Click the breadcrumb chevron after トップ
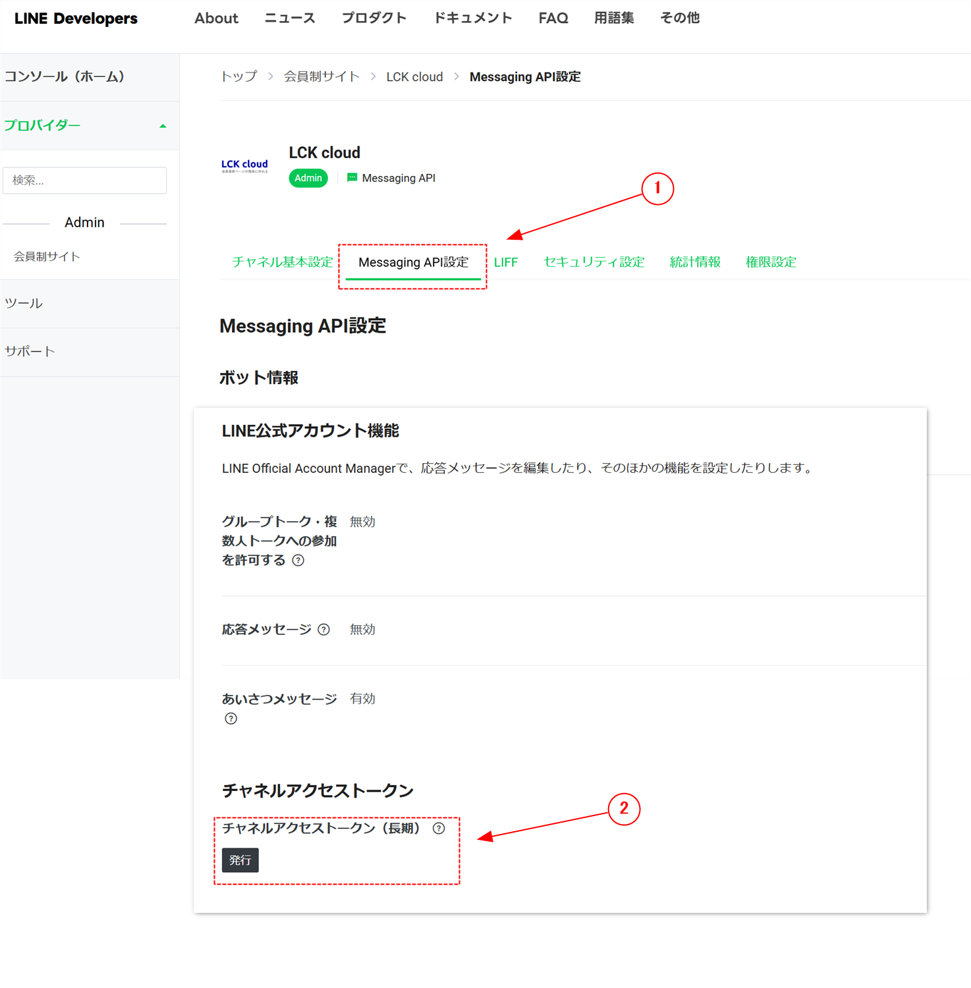 271,77
